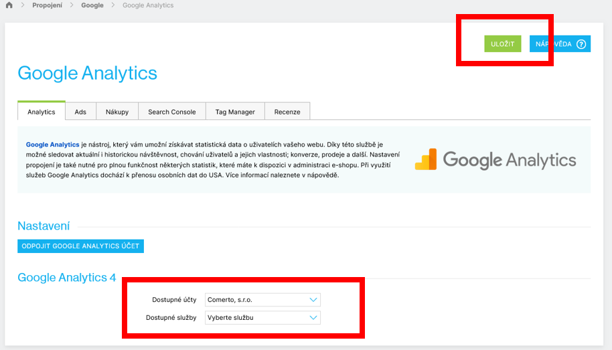The width and height of the screenshot is (612, 350).
Task: Click the Google Analytics 4 section heading
Action: (x=67, y=278)
